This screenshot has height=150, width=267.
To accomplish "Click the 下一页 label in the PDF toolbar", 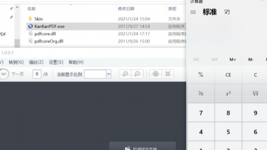I will [17, 74].
